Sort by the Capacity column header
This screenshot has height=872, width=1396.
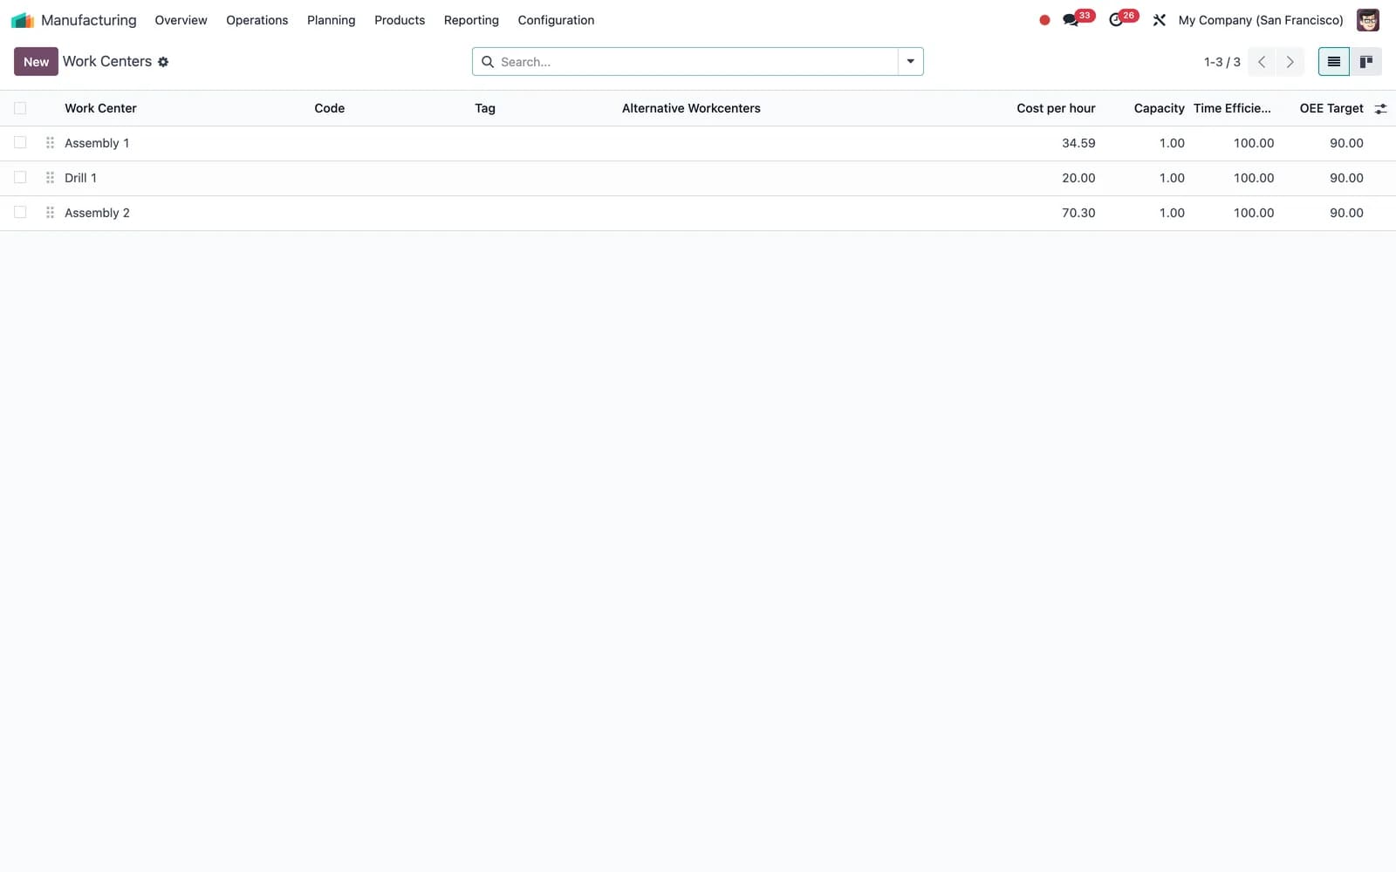[1159, 109]
